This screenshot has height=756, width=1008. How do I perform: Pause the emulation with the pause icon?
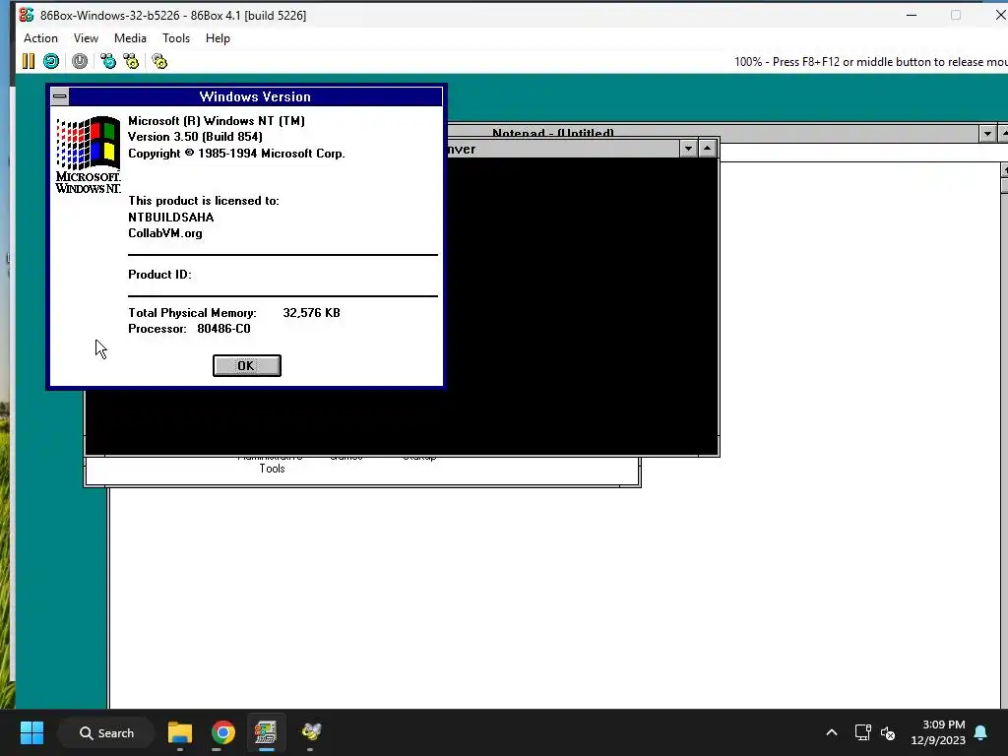[x=29, y=61]
